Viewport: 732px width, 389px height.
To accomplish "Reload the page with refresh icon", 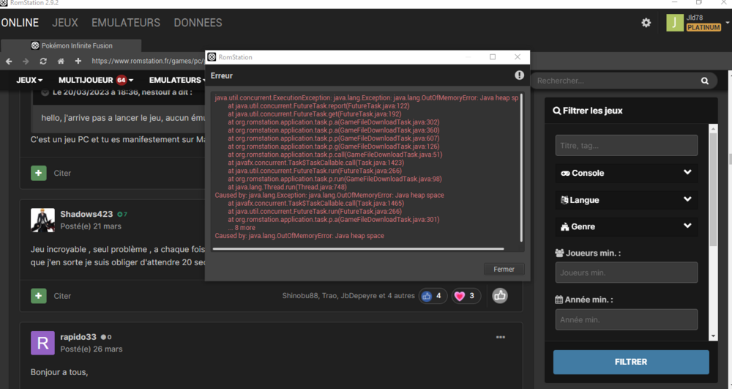I will [43, 61].
